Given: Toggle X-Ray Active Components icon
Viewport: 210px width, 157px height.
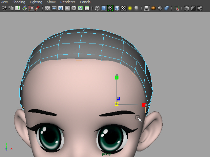Looking at the screenshot, I should (193, 8).
